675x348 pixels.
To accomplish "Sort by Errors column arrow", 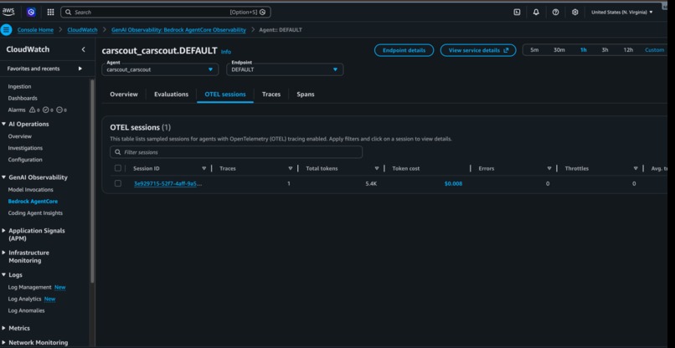I will (x=549, y=169).
